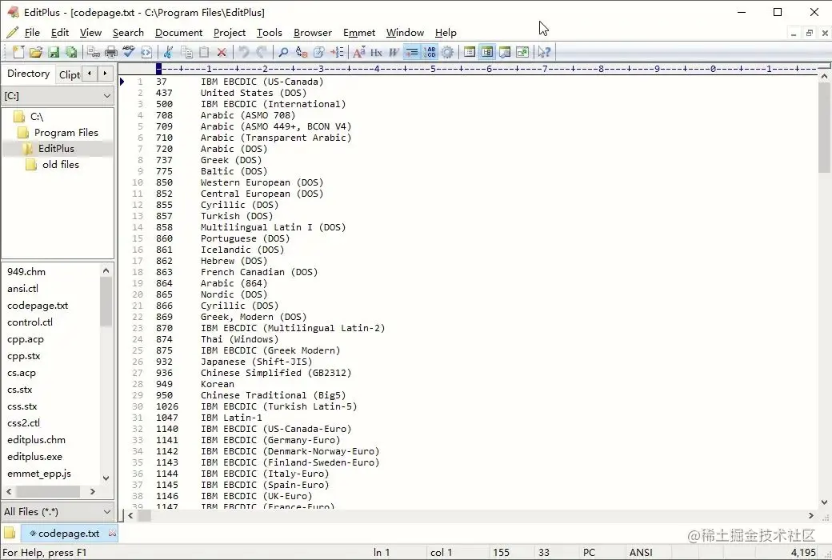Viewport: 832px width, 560px height.
Task: Switch to the Cliptext tab
Action: click(70, 74)
